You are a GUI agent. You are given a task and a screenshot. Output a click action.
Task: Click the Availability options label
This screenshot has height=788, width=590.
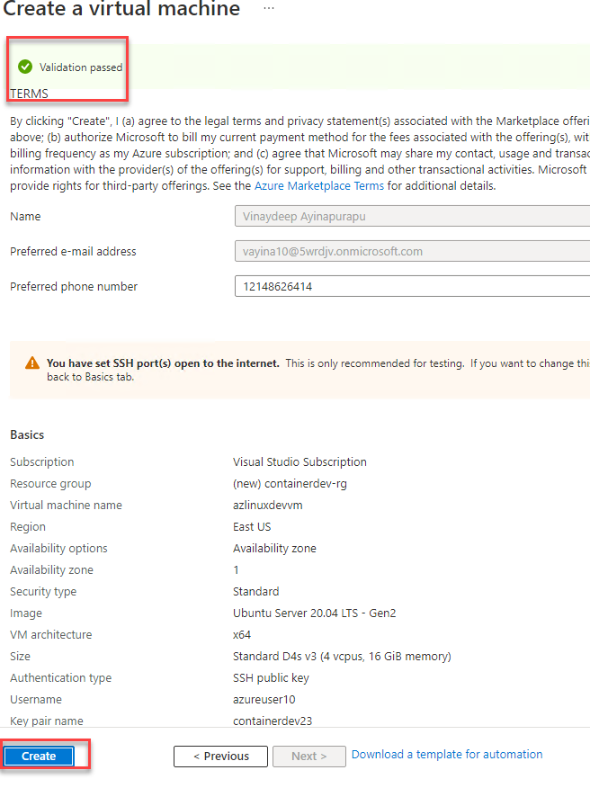58,549
